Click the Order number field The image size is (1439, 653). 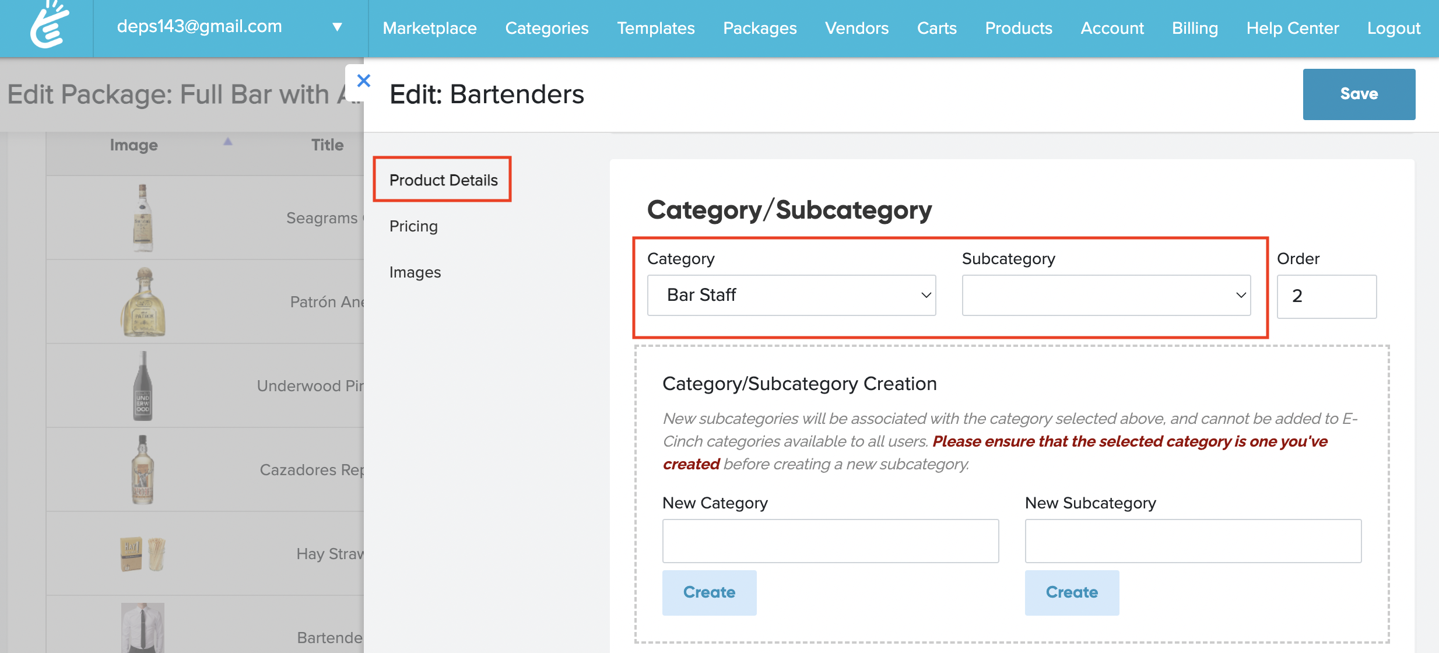point(1326,296)
